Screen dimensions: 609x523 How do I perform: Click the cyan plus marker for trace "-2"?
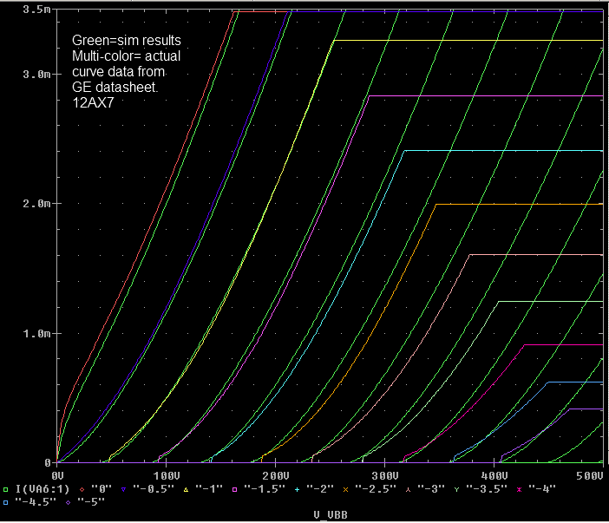[x=297, y=490]
